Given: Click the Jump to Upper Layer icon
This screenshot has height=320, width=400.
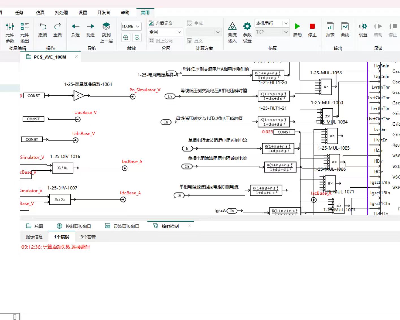Looking at the screenshot, I should (x=106, y=27).
